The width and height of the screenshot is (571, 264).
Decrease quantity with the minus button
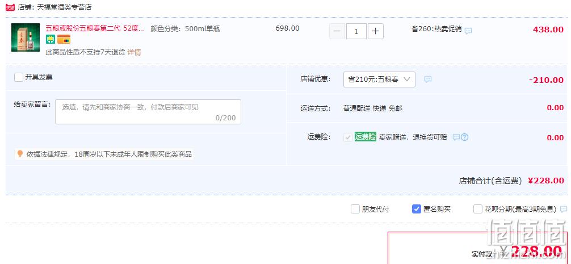[x=337, y=31]
